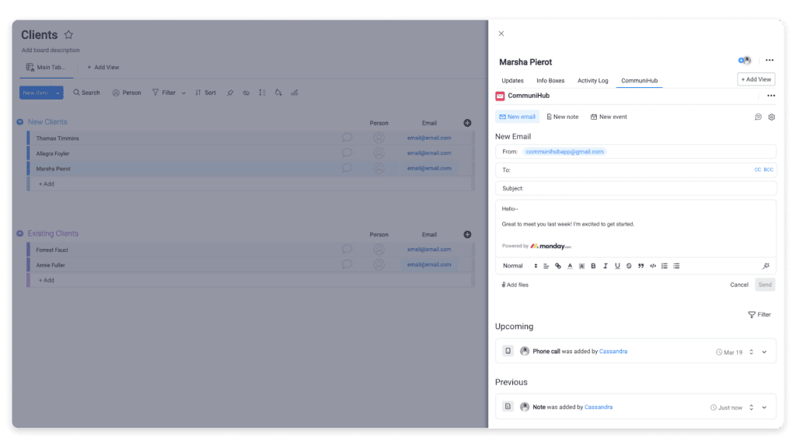Switch to the Activity Log tab
The width and height of the screenshot is (796, 448).
point(592,81)
